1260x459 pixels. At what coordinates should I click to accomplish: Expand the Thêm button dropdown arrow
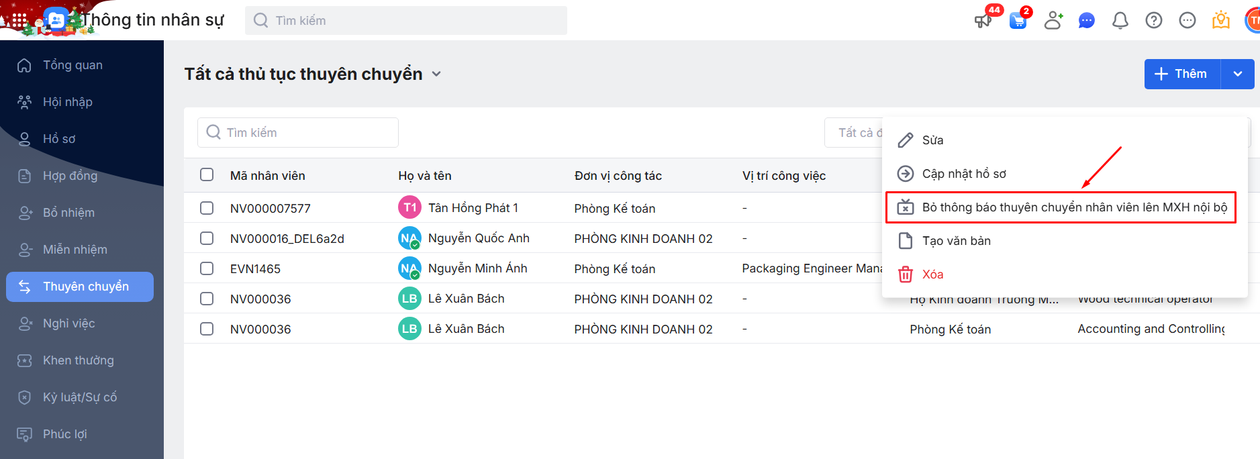(1237, 74)
